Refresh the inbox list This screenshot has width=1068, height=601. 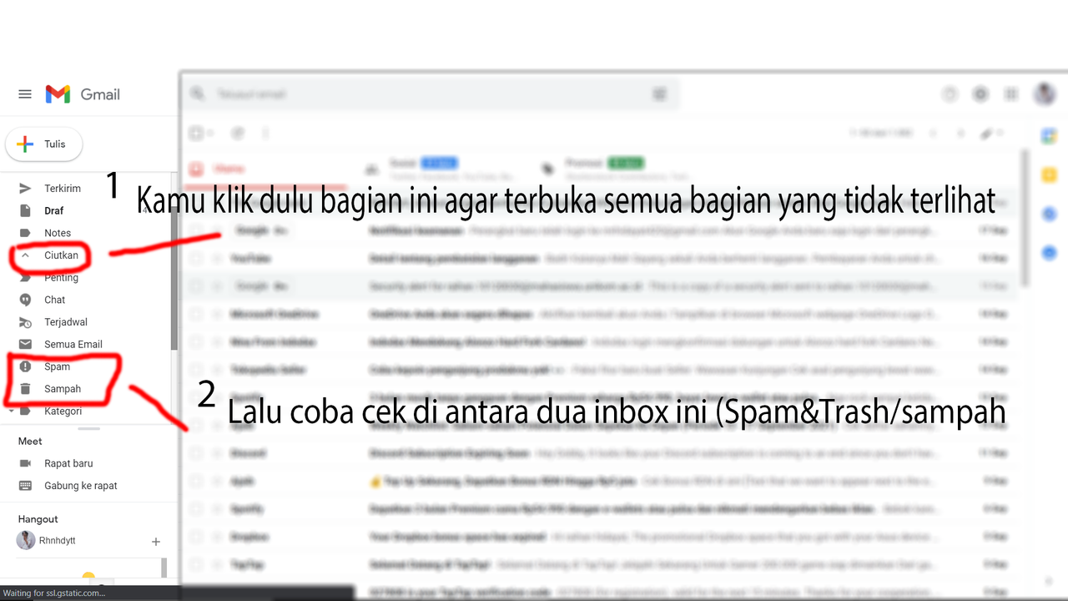[238, 133]
